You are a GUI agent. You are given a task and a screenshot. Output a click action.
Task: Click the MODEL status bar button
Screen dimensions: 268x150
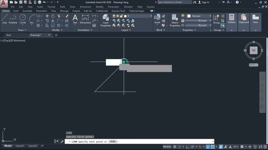tap(167, 147)
